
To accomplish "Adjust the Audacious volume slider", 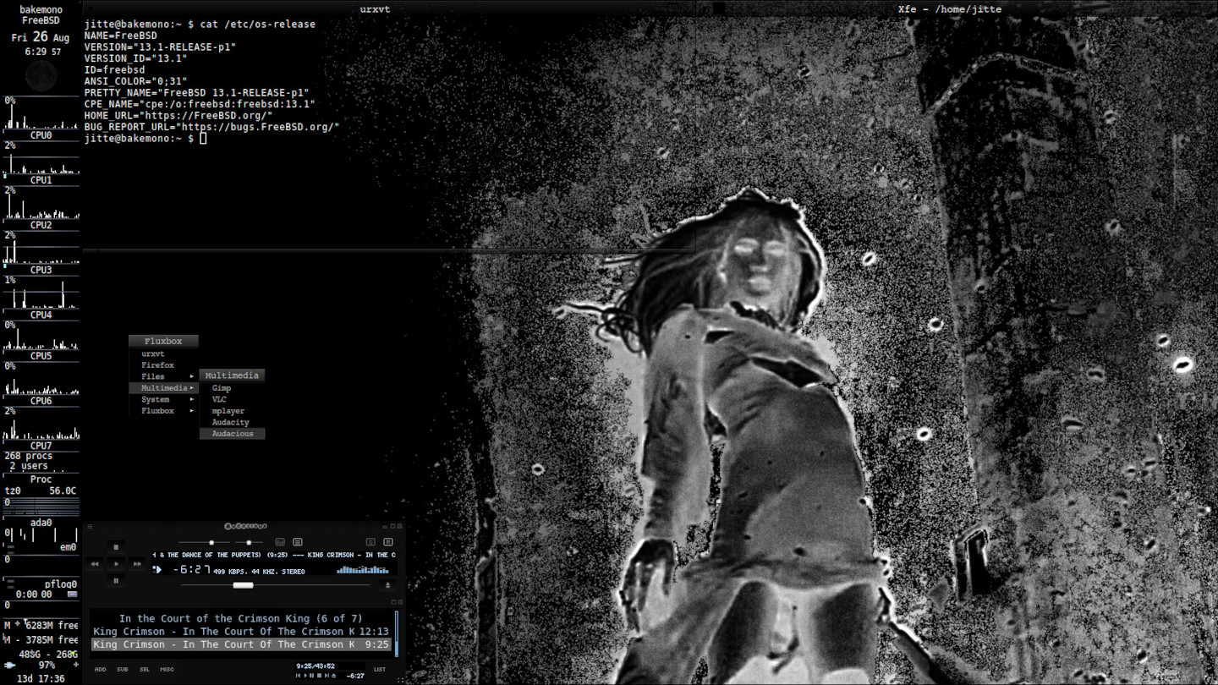I will point(204,542).
